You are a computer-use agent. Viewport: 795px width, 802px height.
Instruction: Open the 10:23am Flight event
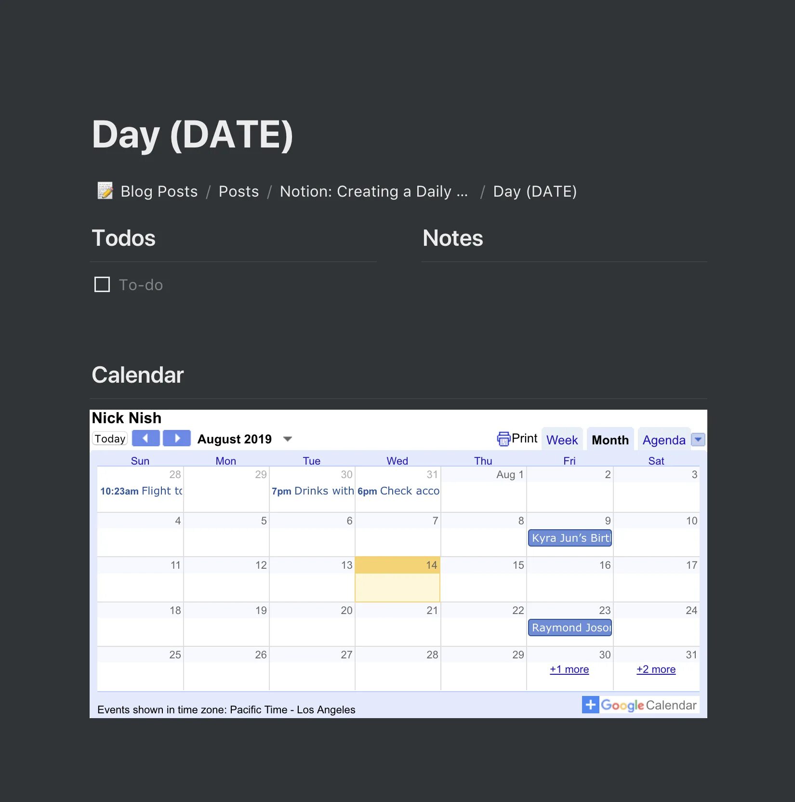[141, 491]
